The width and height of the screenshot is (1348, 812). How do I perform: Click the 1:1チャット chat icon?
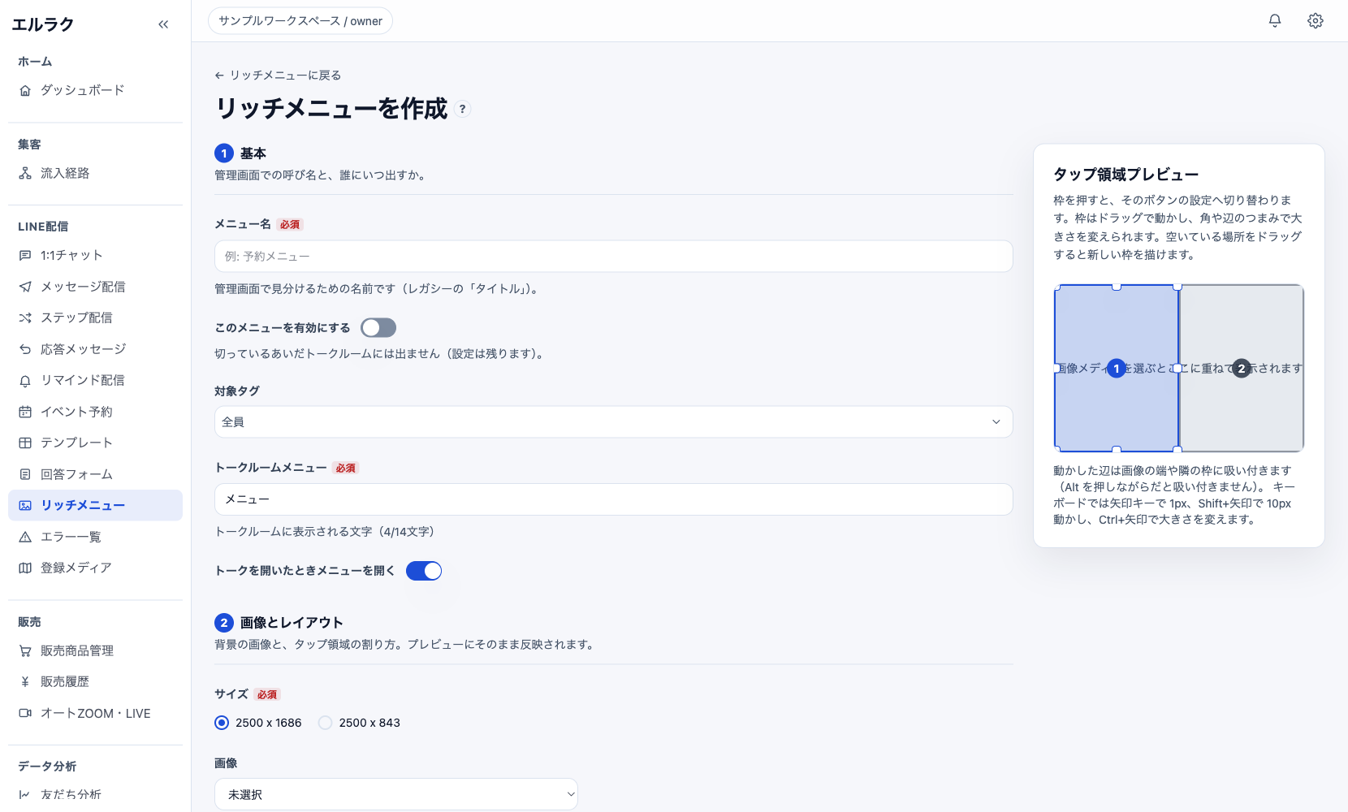[x=25, y=255]
